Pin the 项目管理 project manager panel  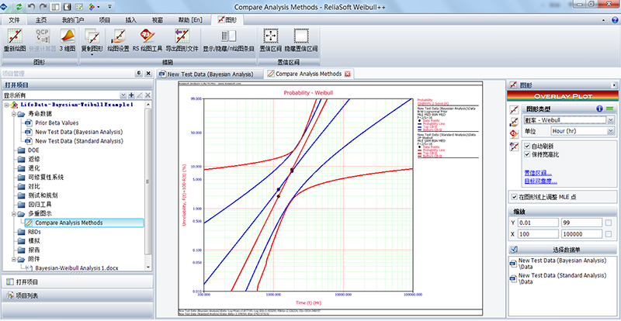[x=139, y=74]
